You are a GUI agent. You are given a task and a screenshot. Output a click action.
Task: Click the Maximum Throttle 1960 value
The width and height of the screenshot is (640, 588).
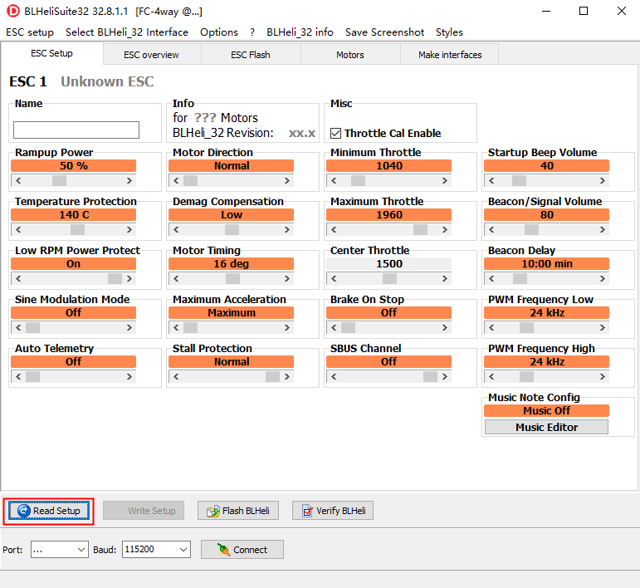(x=389, y=215)
